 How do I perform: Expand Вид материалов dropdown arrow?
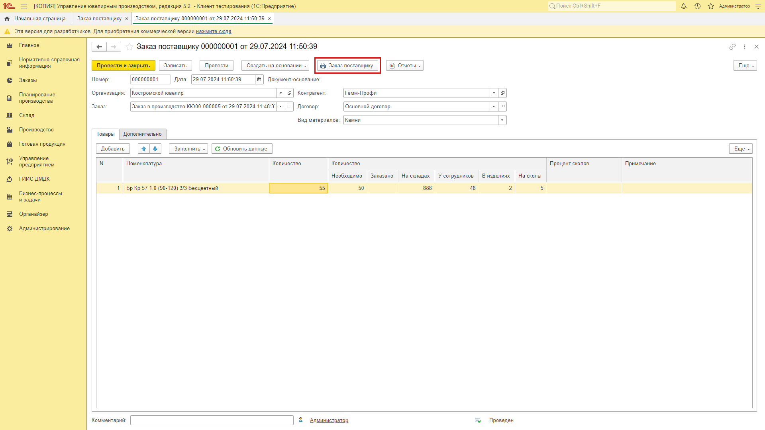502,120
